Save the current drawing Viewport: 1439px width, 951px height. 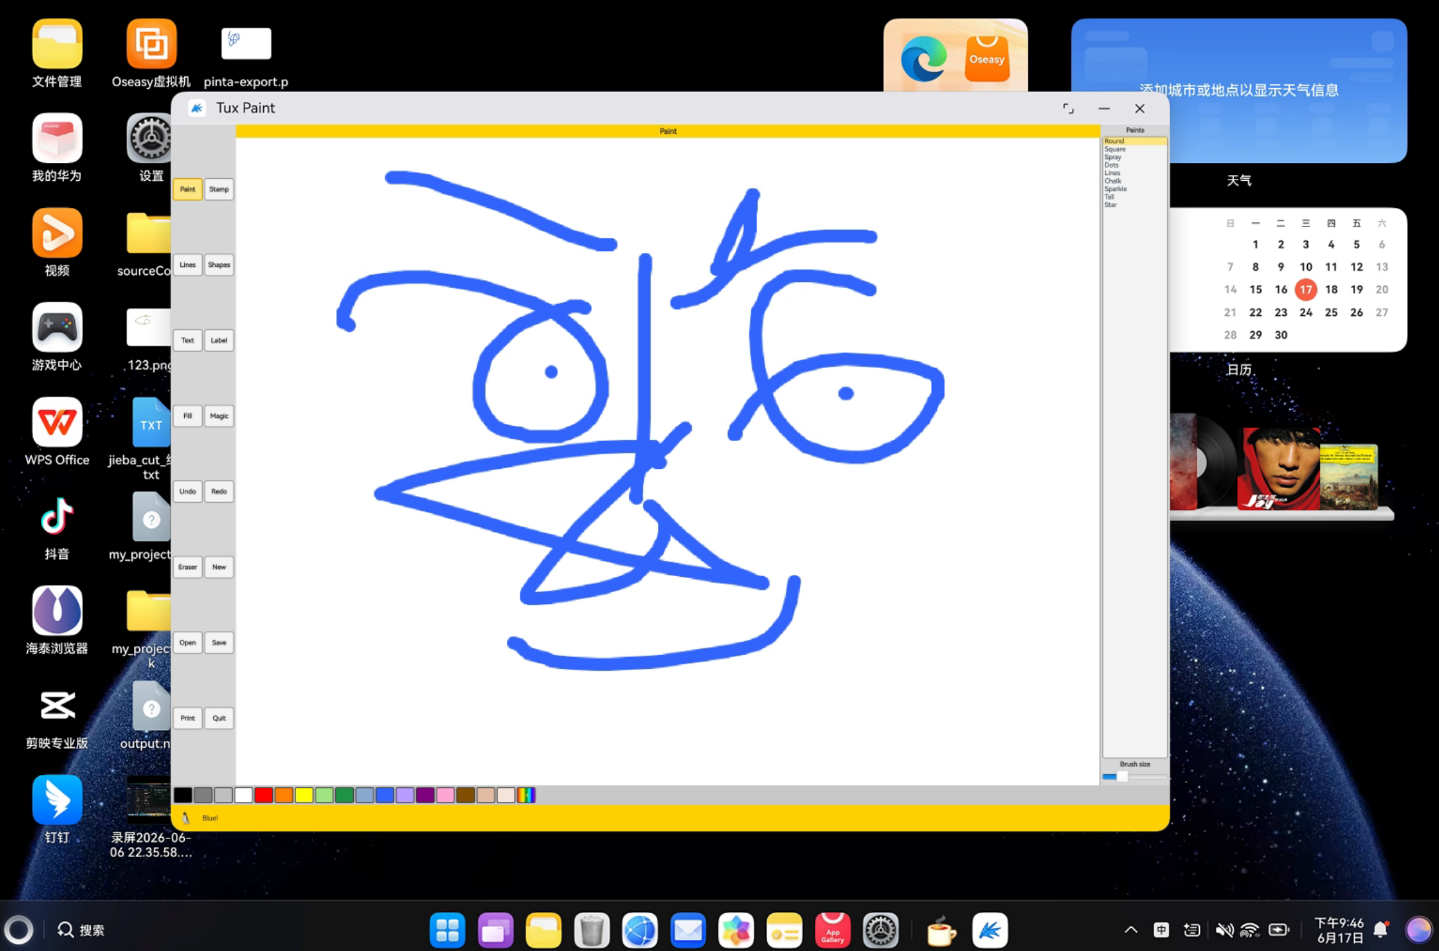219,642
